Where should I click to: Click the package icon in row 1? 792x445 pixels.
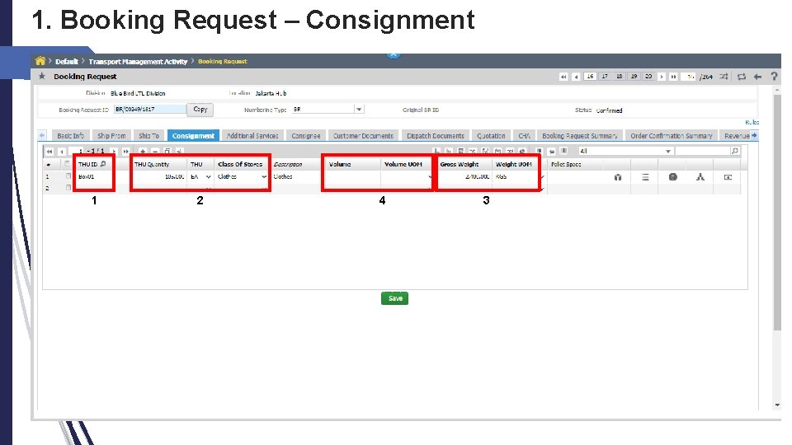tap(618, 177)
